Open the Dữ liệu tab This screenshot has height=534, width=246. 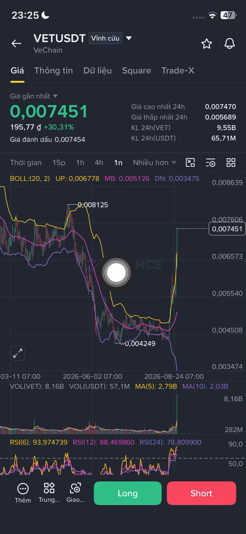tap(97, 71)
